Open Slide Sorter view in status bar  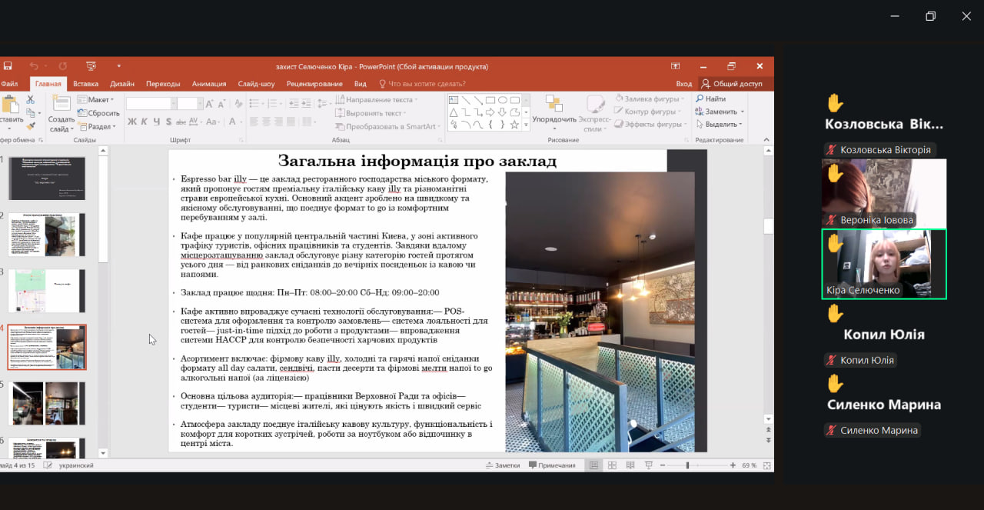click(612, 465)
